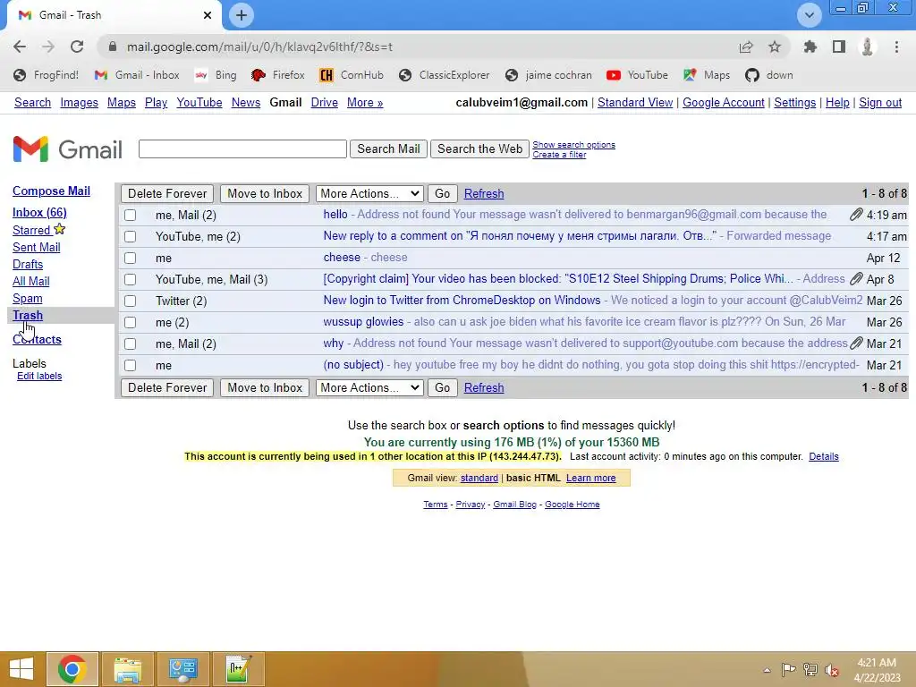Open Compose Mail link
The height and width of the screenshot is (687, 916).
pos(51,191)
